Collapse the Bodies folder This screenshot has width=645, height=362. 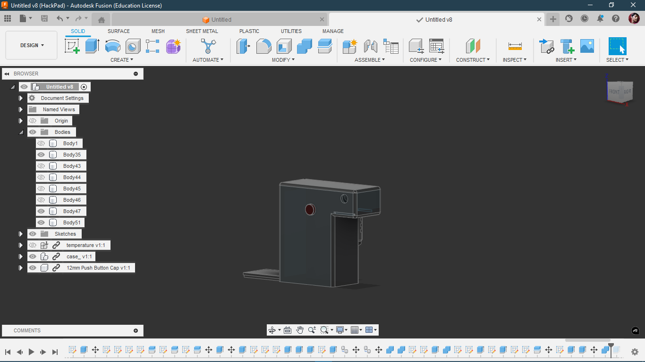pyautogui.click(x=21, y=132)
